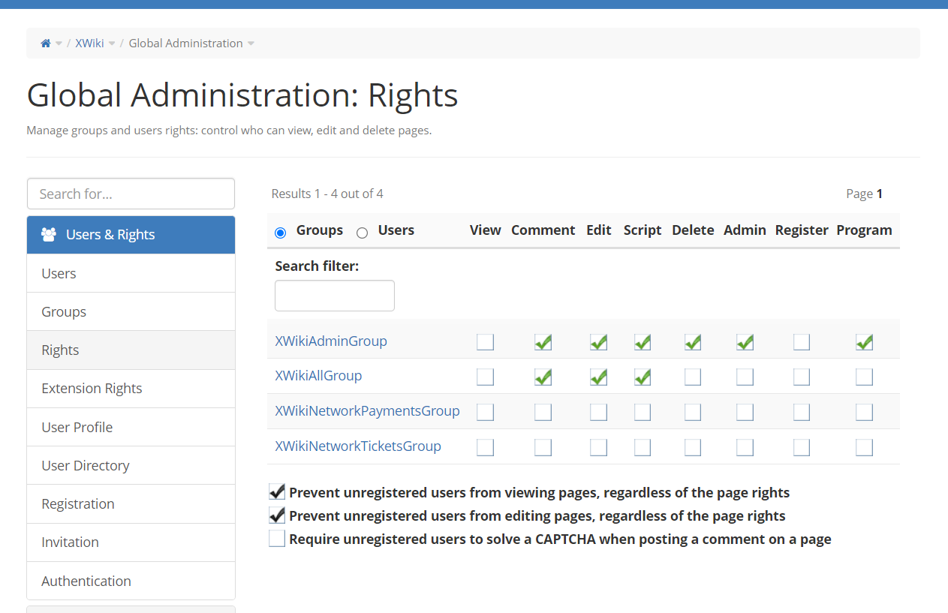
Task: Enable Admin right for XWikiNetworkTicketsGroup
Action: pyautogui.click(x=745, y=447)
